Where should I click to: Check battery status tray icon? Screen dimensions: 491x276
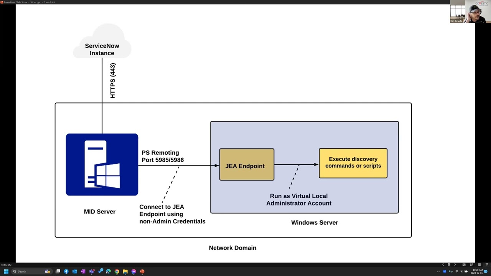466,271
